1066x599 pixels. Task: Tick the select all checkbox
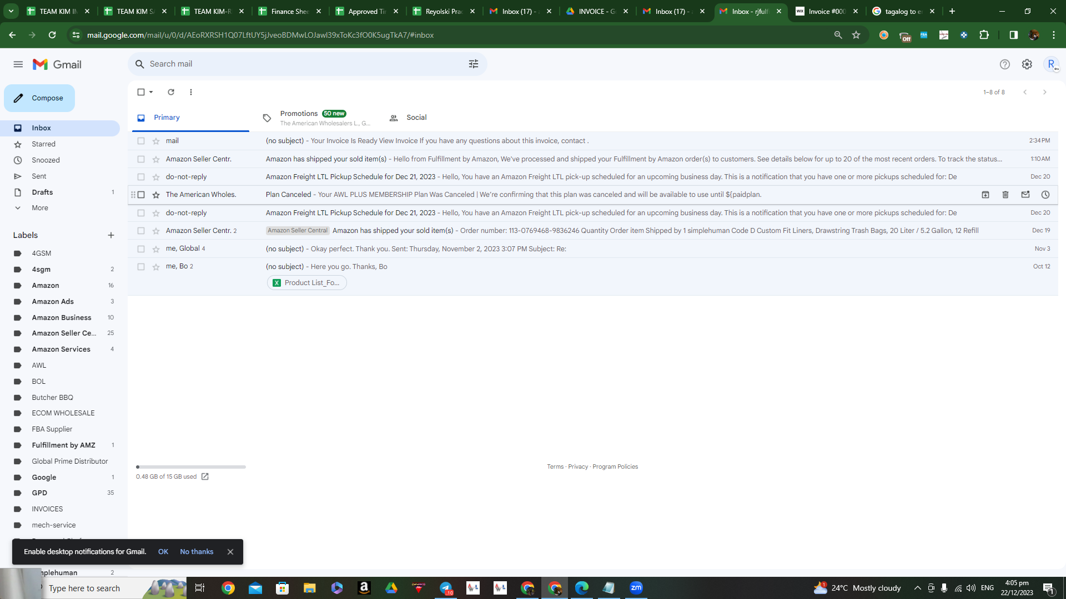coord(141,92)
